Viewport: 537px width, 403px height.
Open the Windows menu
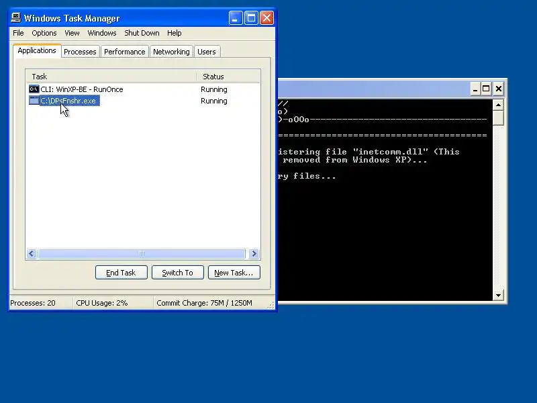coord(102,33)
